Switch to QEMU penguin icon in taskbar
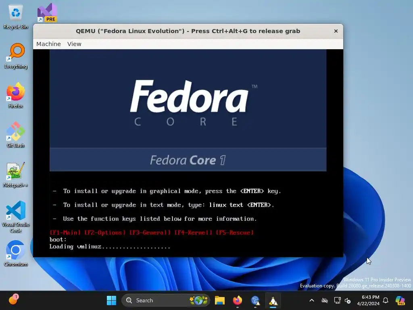 (273, 300)
